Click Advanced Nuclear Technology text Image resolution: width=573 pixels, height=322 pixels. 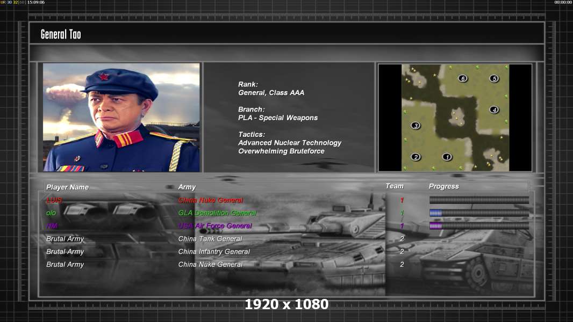click(x=290, y=143)
